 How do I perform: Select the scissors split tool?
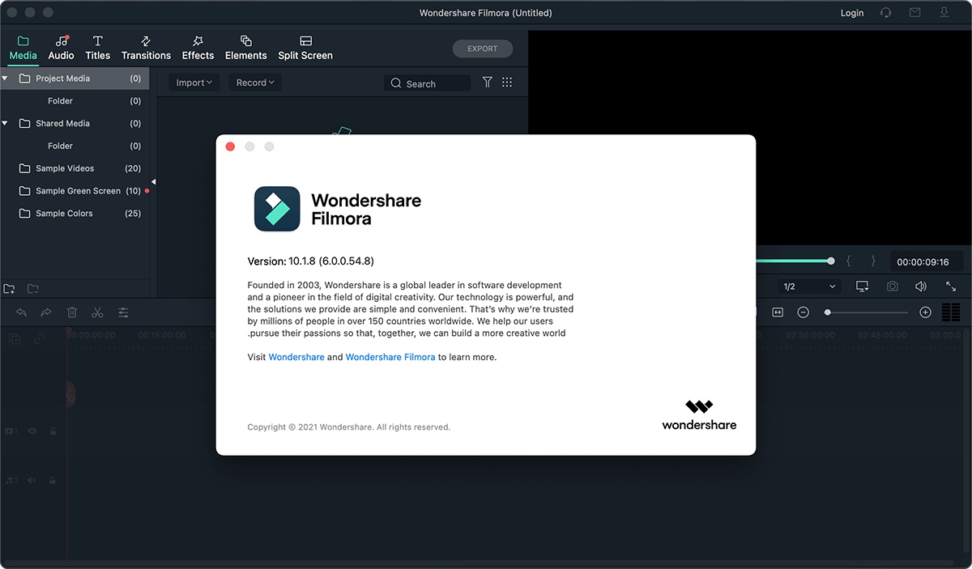pos(97,312)
